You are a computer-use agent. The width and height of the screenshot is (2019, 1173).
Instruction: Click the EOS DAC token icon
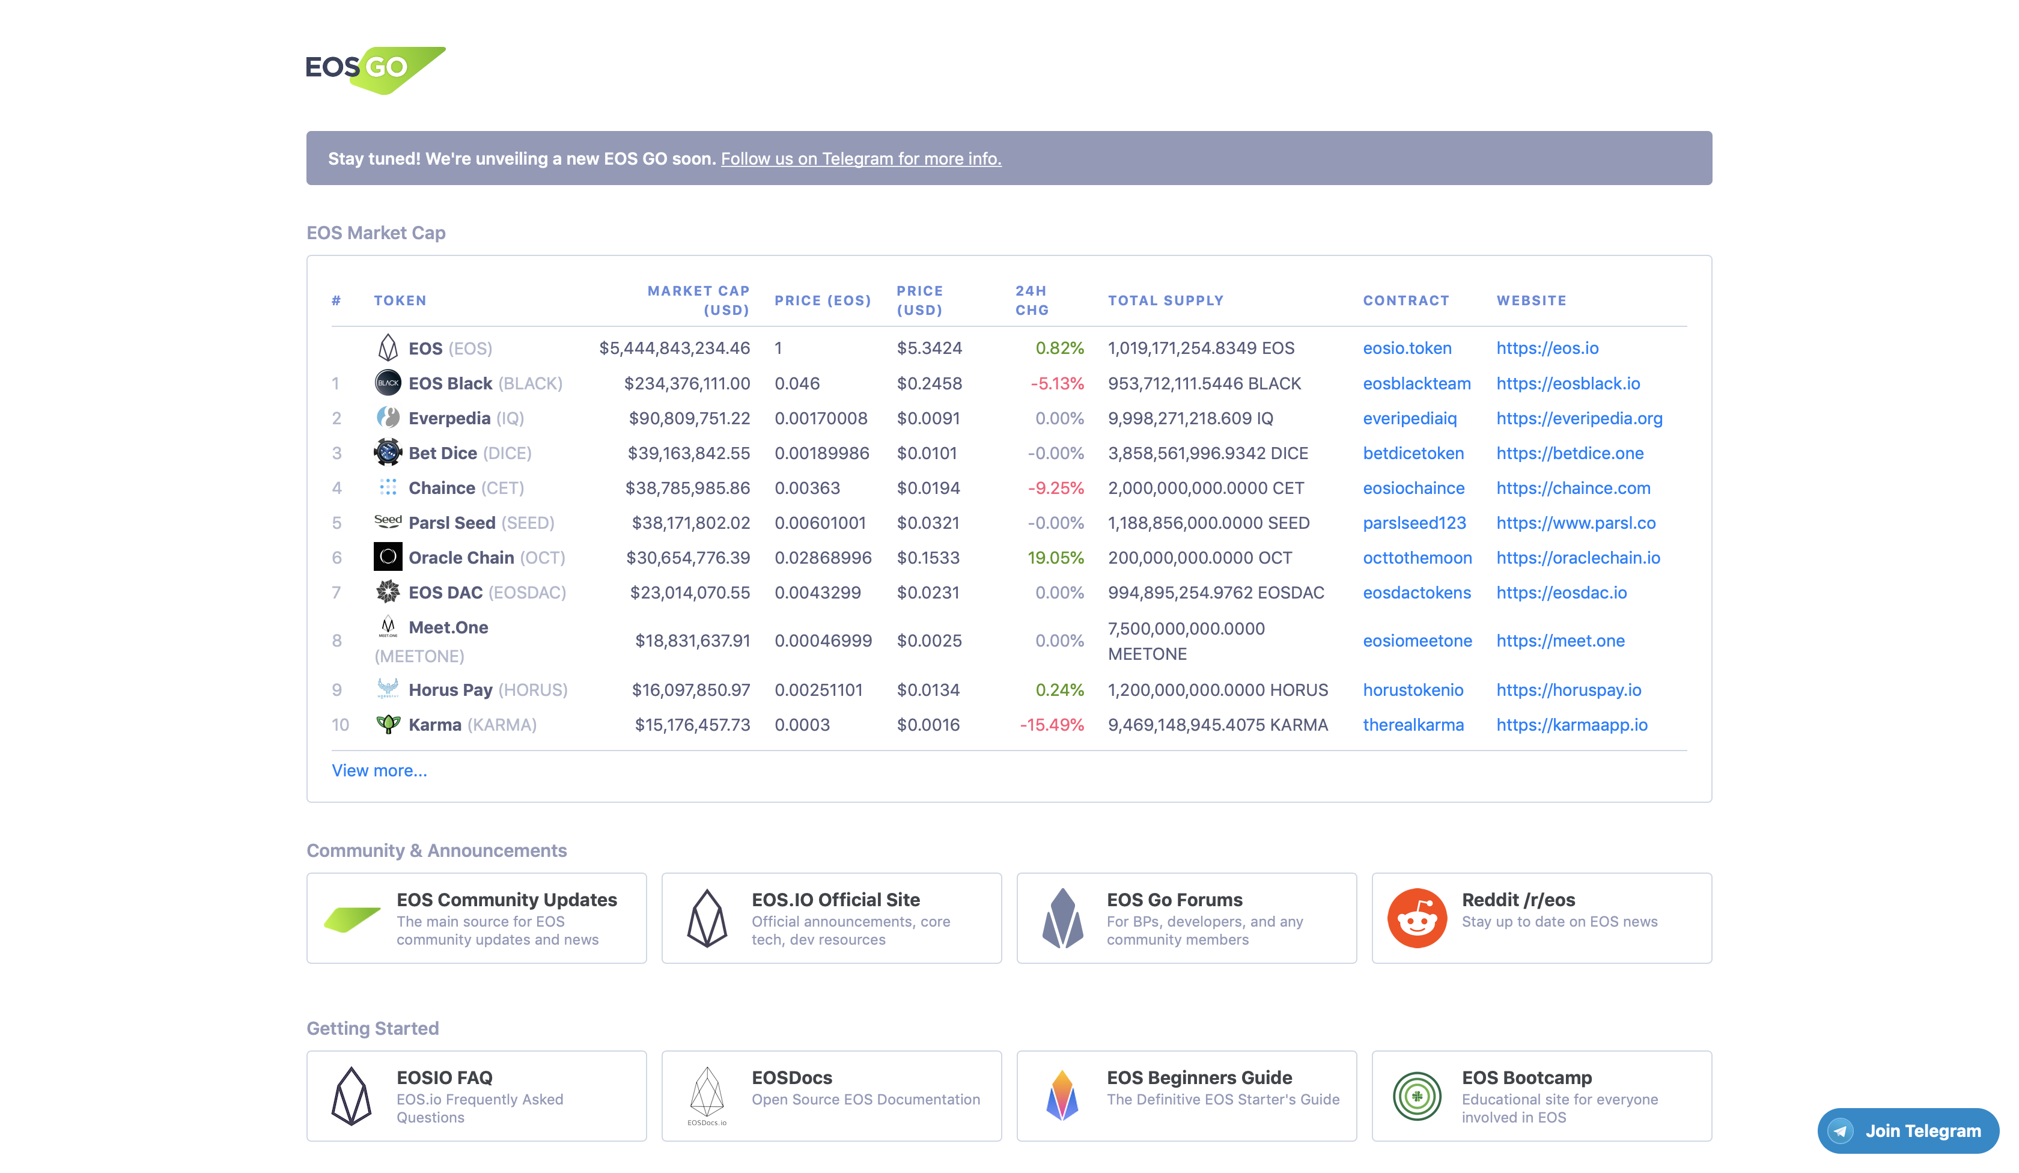point(388,592)
